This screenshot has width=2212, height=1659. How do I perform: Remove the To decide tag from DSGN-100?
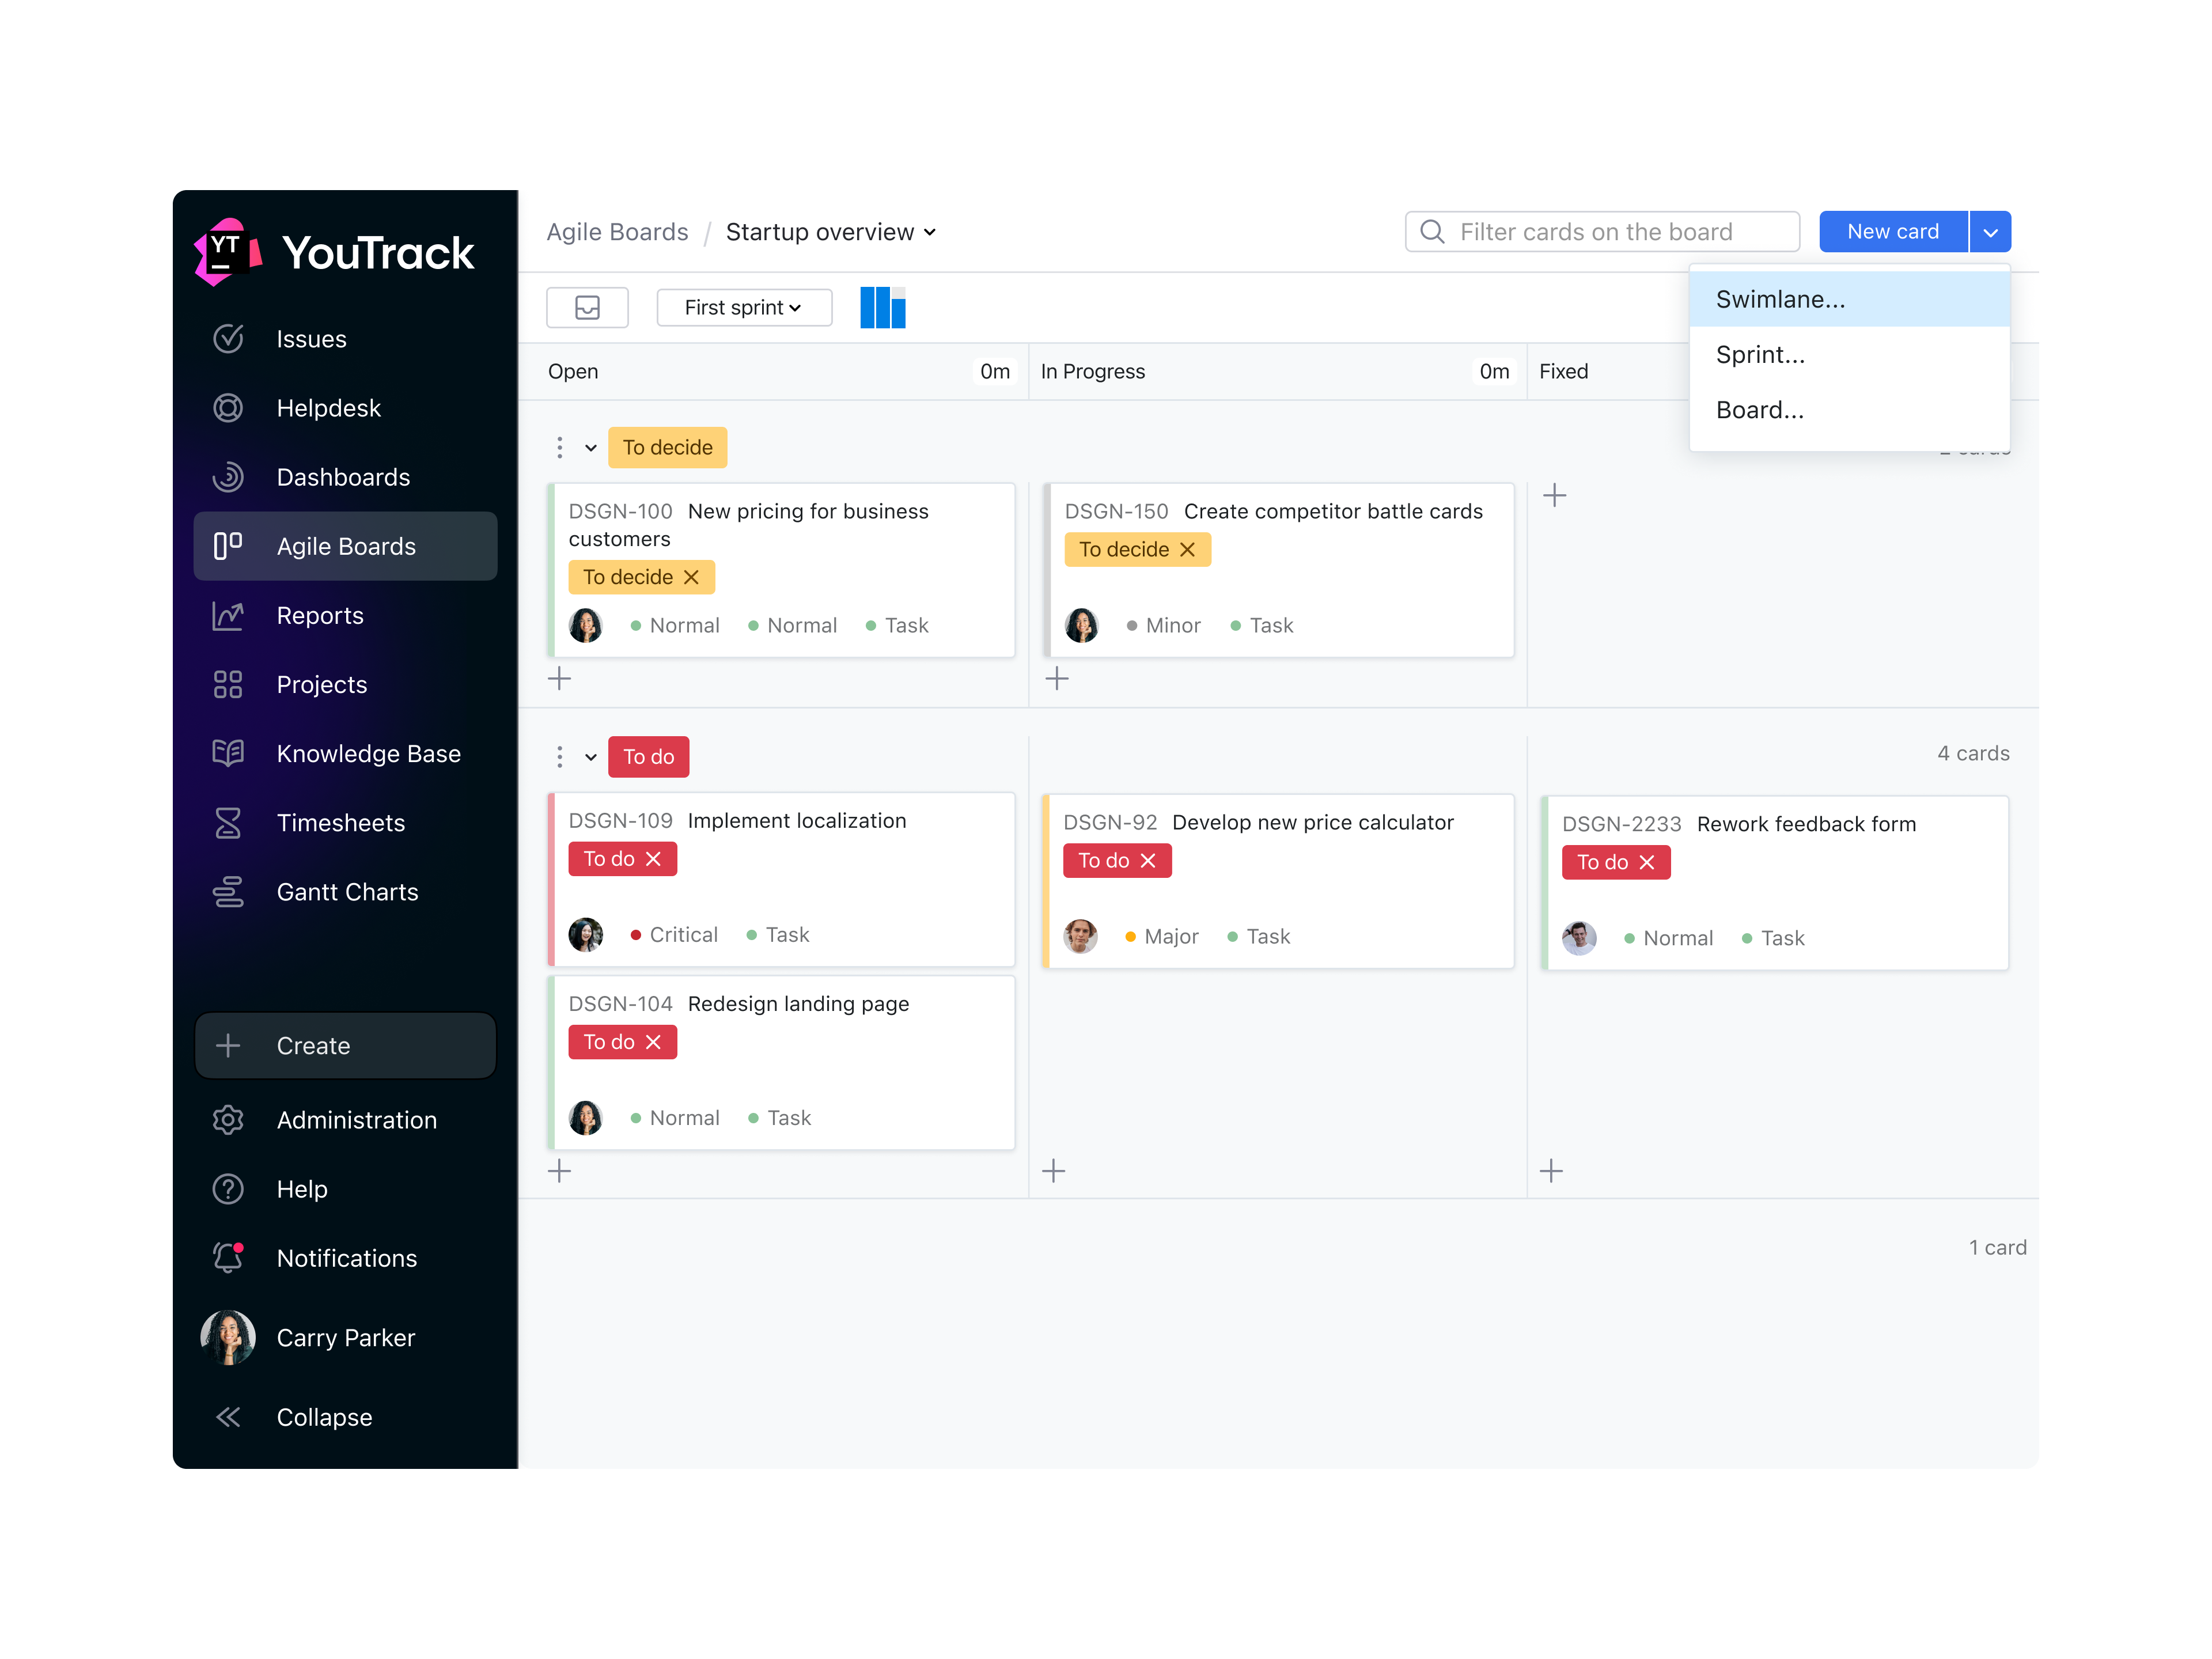pyautogui.click(x=691, y=577)
